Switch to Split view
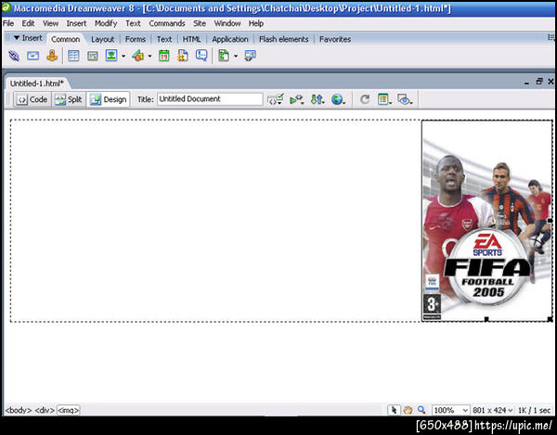The image size is (557, 435). coord(69,99)
